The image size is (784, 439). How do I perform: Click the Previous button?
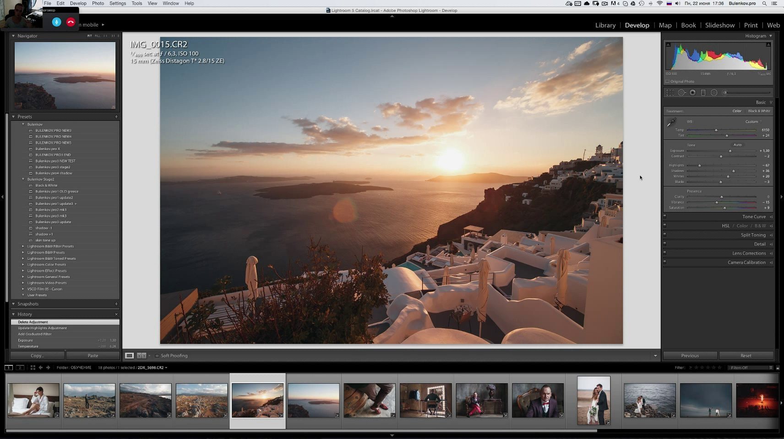[x=690, y=356]
